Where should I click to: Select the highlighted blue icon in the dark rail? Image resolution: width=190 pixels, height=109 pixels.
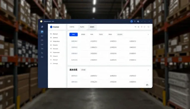(42, 32)
